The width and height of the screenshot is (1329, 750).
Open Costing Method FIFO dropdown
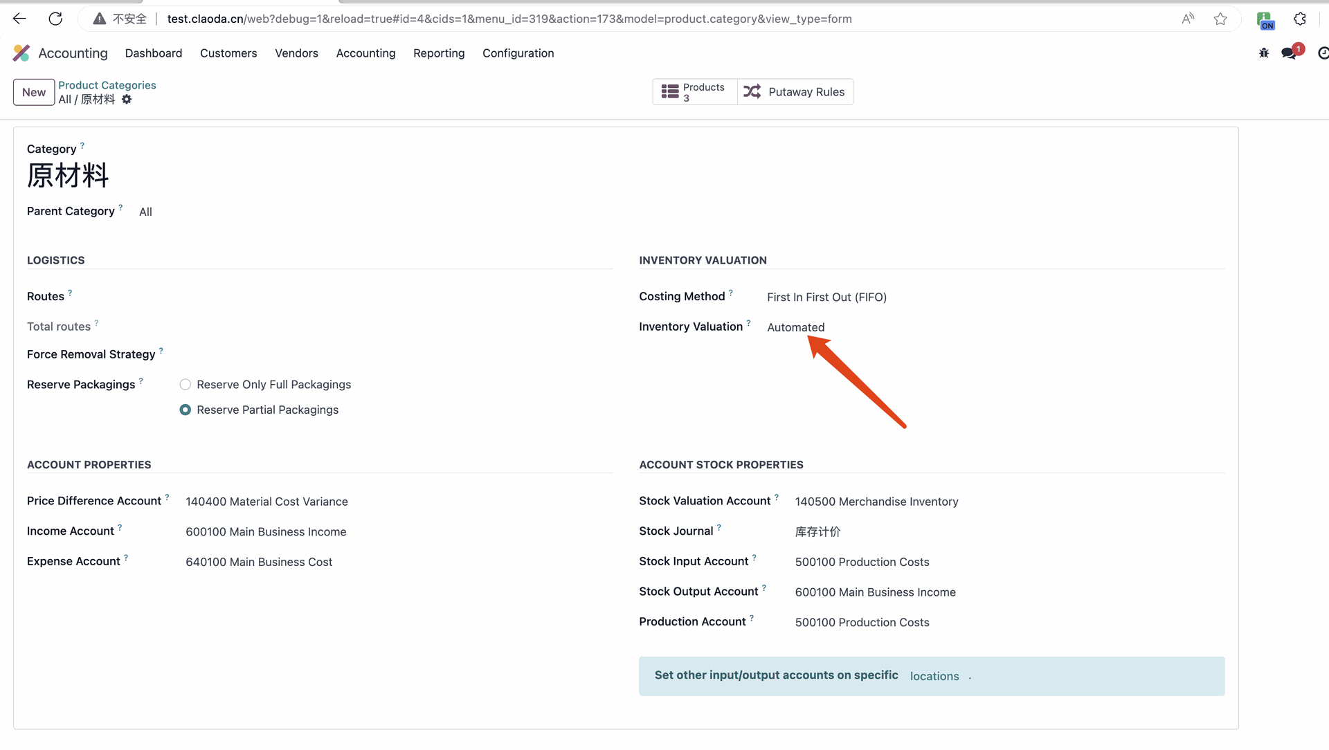pyautogui.click(x=826, y=298)
